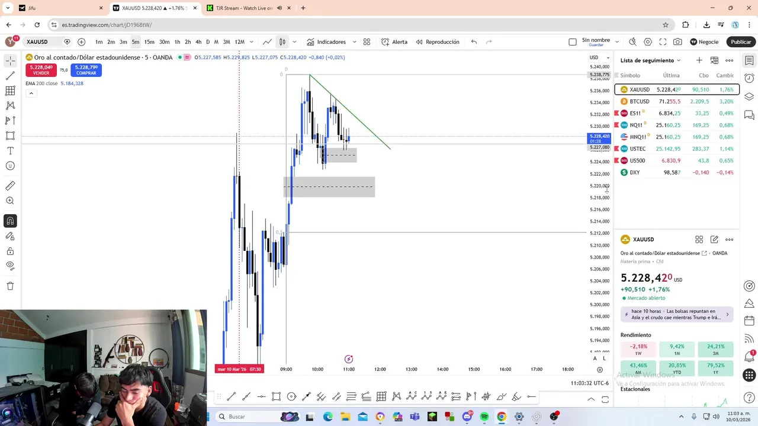Click the Negocie button
This screenshot has width=758, height=426.
[705, 42]
